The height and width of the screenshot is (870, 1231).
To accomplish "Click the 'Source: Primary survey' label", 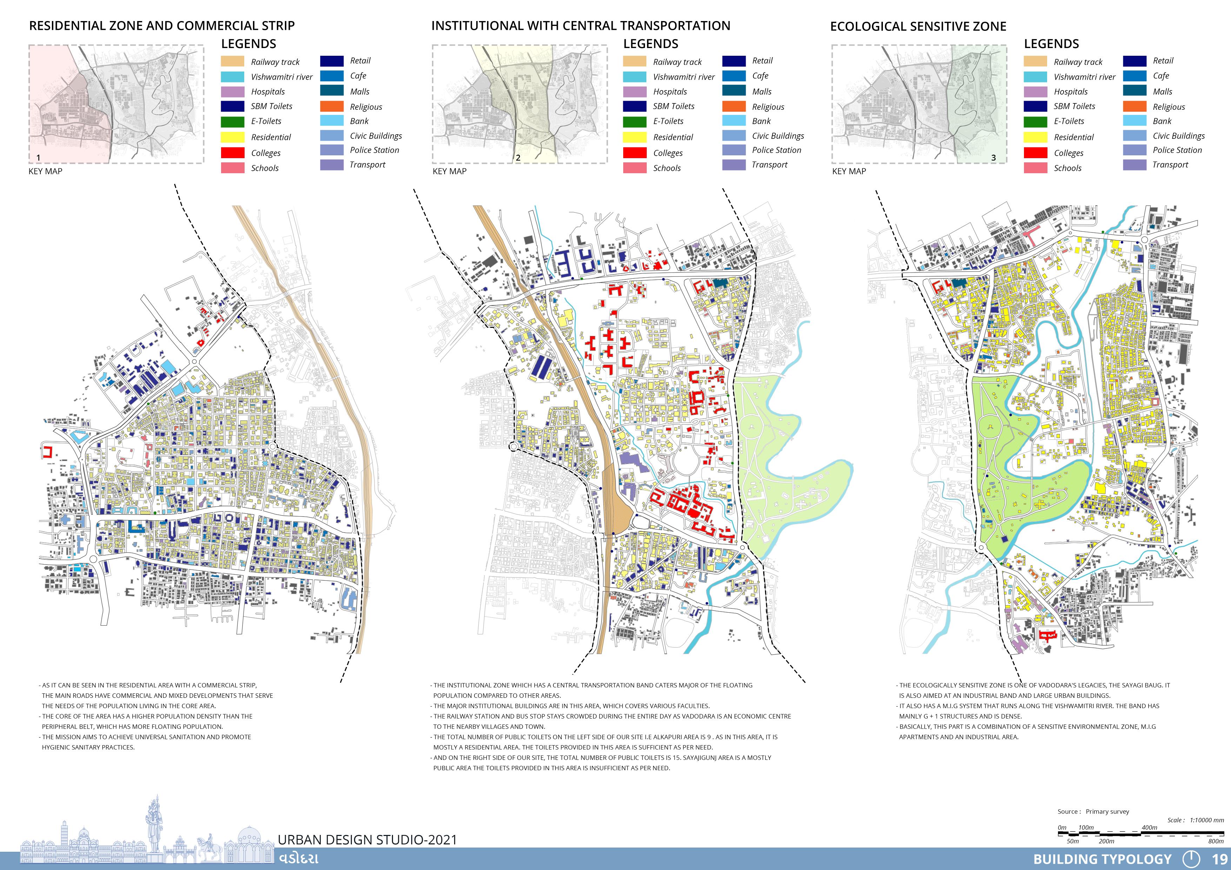I will (x=1093, y=811).
